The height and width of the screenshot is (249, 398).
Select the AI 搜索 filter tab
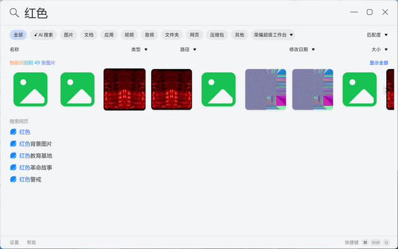[44, 35]
